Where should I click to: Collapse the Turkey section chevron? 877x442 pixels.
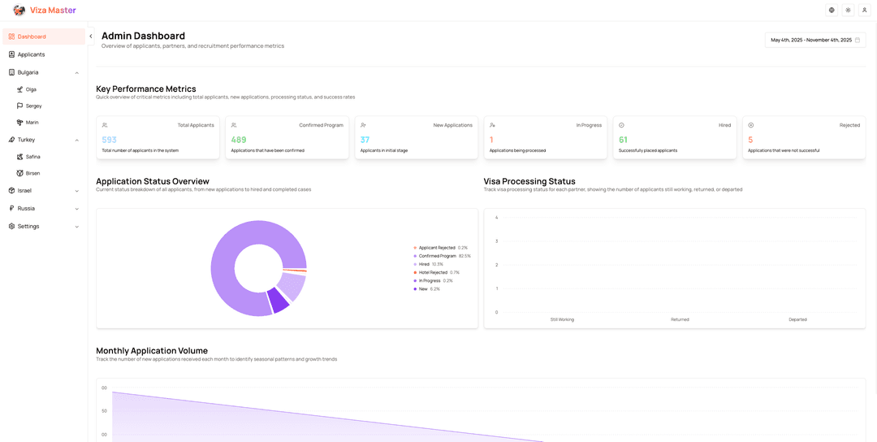[77, 140]
